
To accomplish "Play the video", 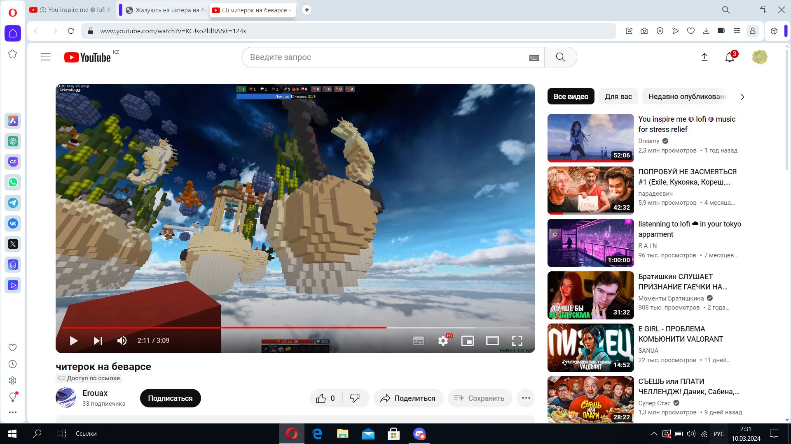I will (74, 341).
